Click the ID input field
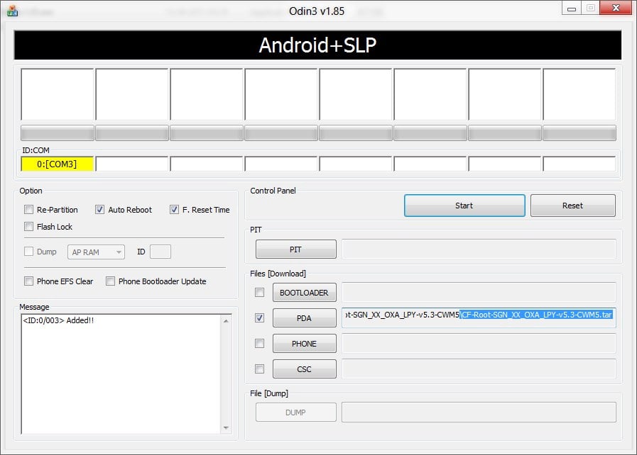Screen dimensions: 637x455 (x=161, y=252)
